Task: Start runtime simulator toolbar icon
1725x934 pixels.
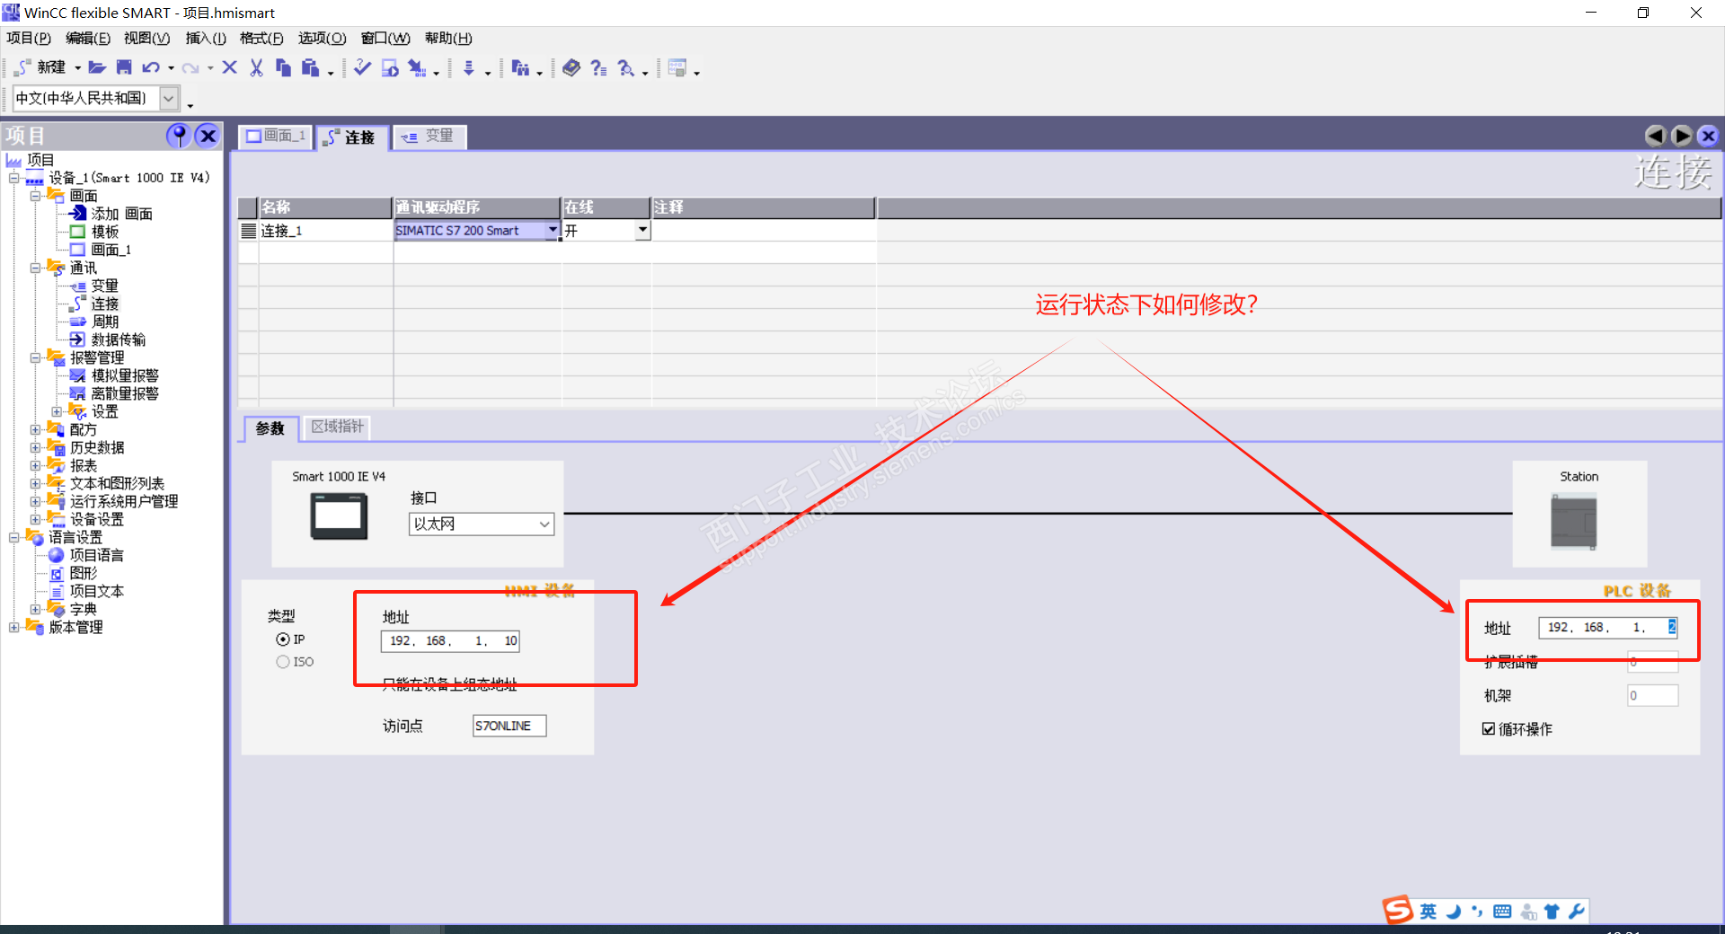Action: point(390,67)
